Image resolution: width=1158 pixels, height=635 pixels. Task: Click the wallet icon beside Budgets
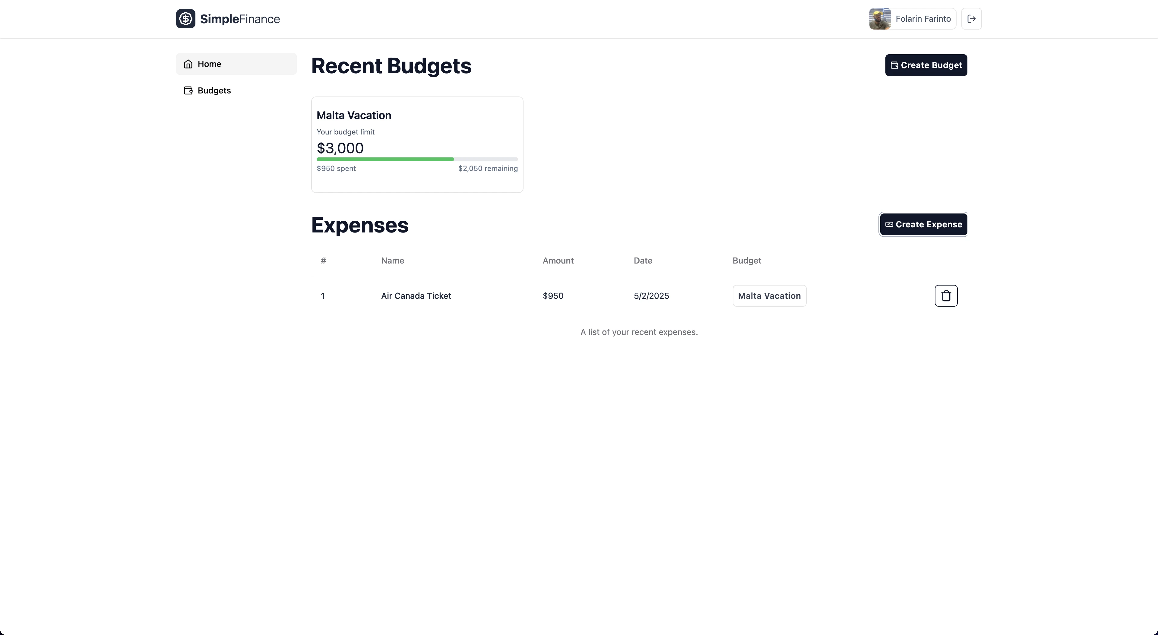click(x=188, y=90)
